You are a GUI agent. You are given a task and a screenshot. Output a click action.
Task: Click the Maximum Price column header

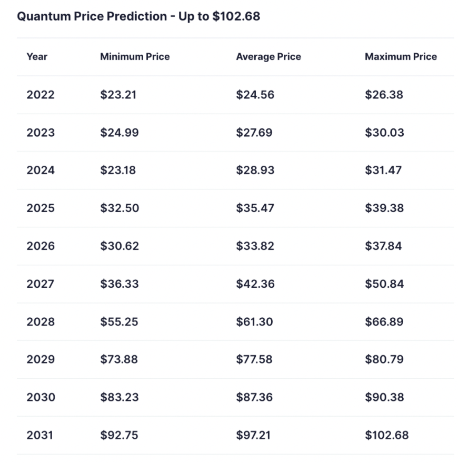tap(401, 57)
